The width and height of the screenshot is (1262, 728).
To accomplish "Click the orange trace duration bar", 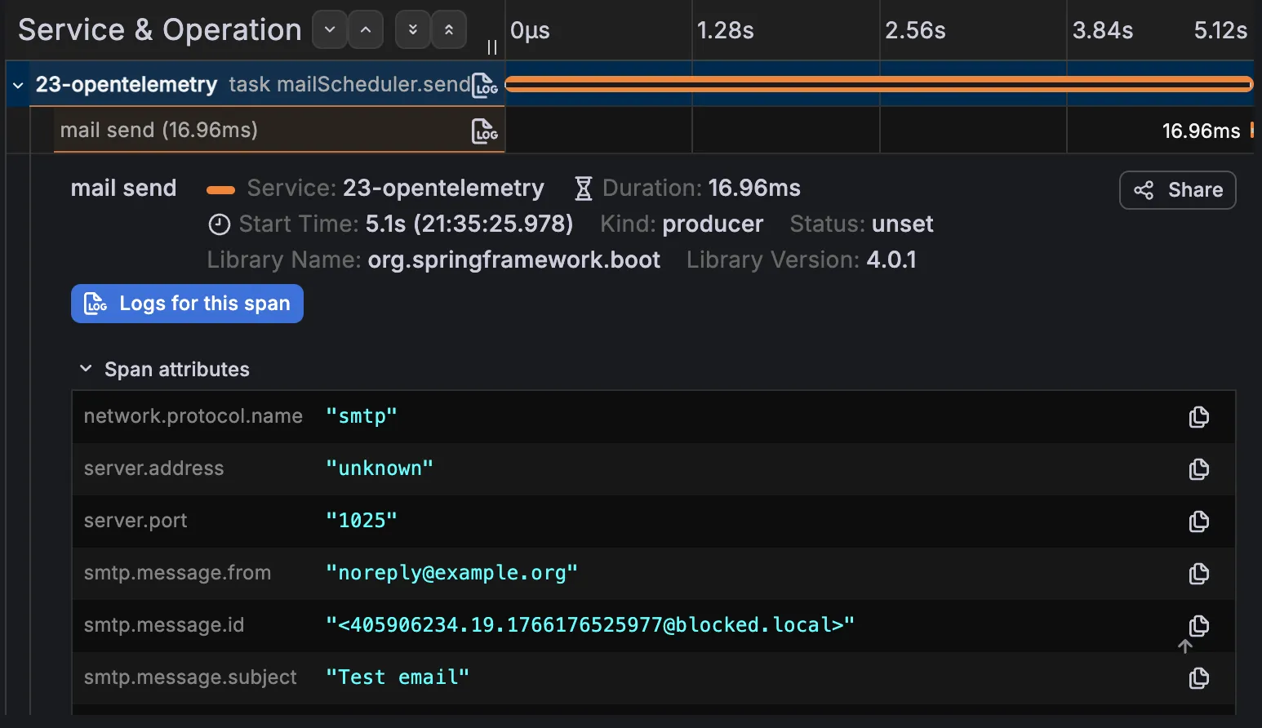I will point(878,83).
